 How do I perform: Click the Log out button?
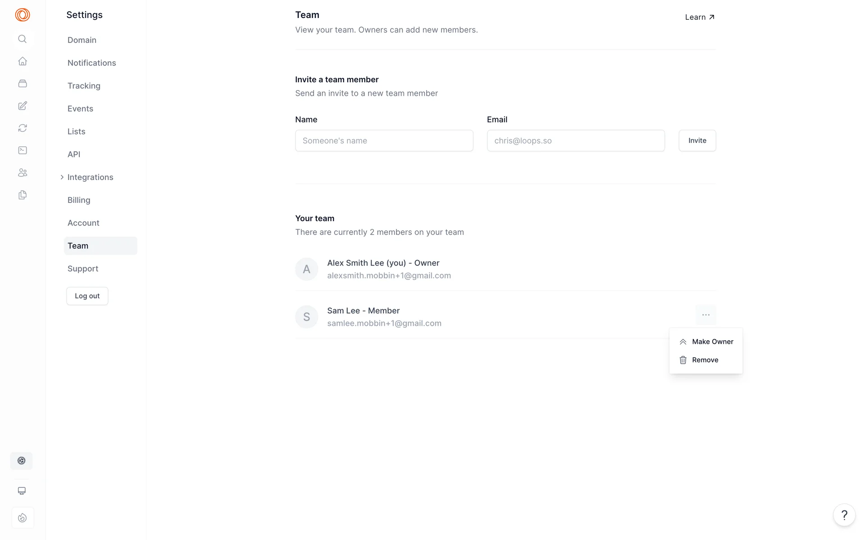point(87,296)
